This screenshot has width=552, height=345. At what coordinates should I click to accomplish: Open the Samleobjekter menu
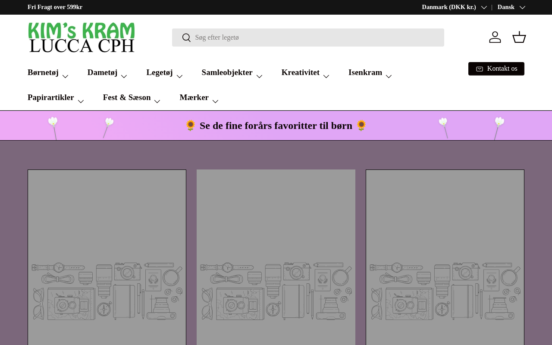click(x=232, y=73)
